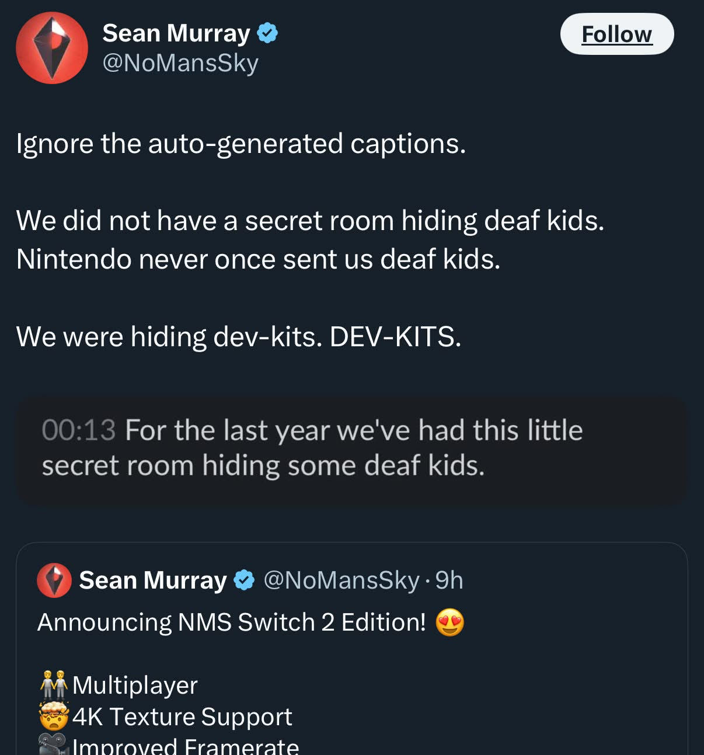Viewport: 704px width, 755px height.
Task: Click the large No Man's Sky profile avatar
Action: coord(52,48)
